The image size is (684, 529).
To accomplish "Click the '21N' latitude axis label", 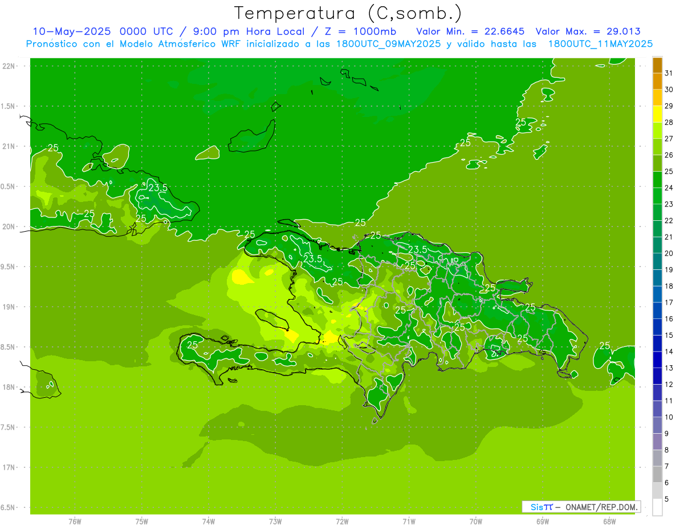I will click(9, 146).
